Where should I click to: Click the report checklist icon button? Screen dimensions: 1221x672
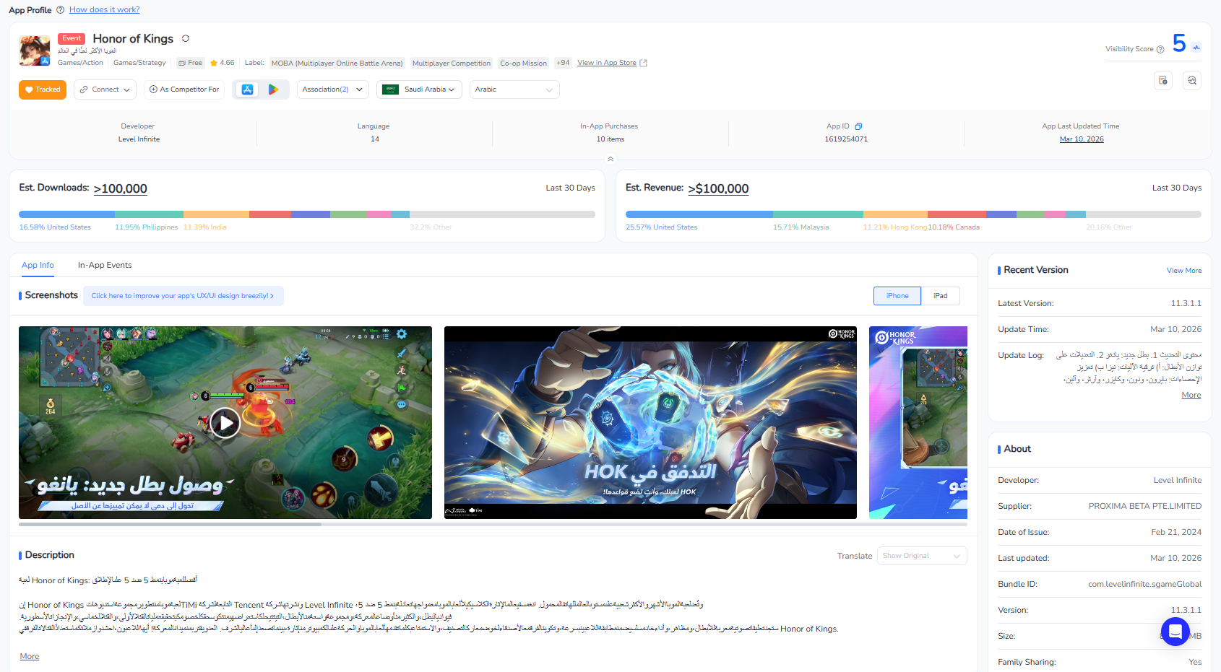pyautogui.click(x=1163, y=80)
